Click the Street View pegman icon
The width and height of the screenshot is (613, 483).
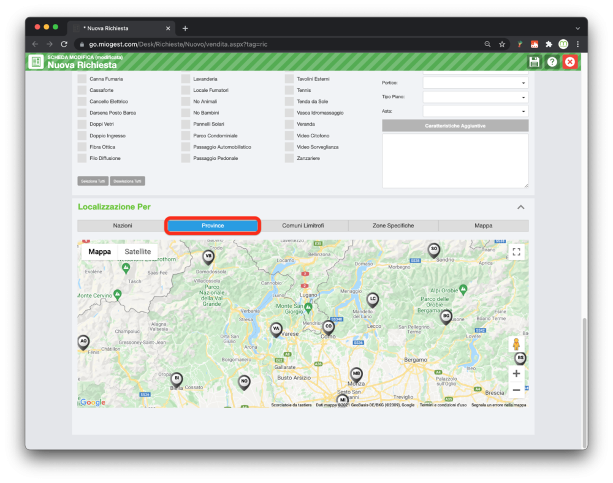coord(516,344)
